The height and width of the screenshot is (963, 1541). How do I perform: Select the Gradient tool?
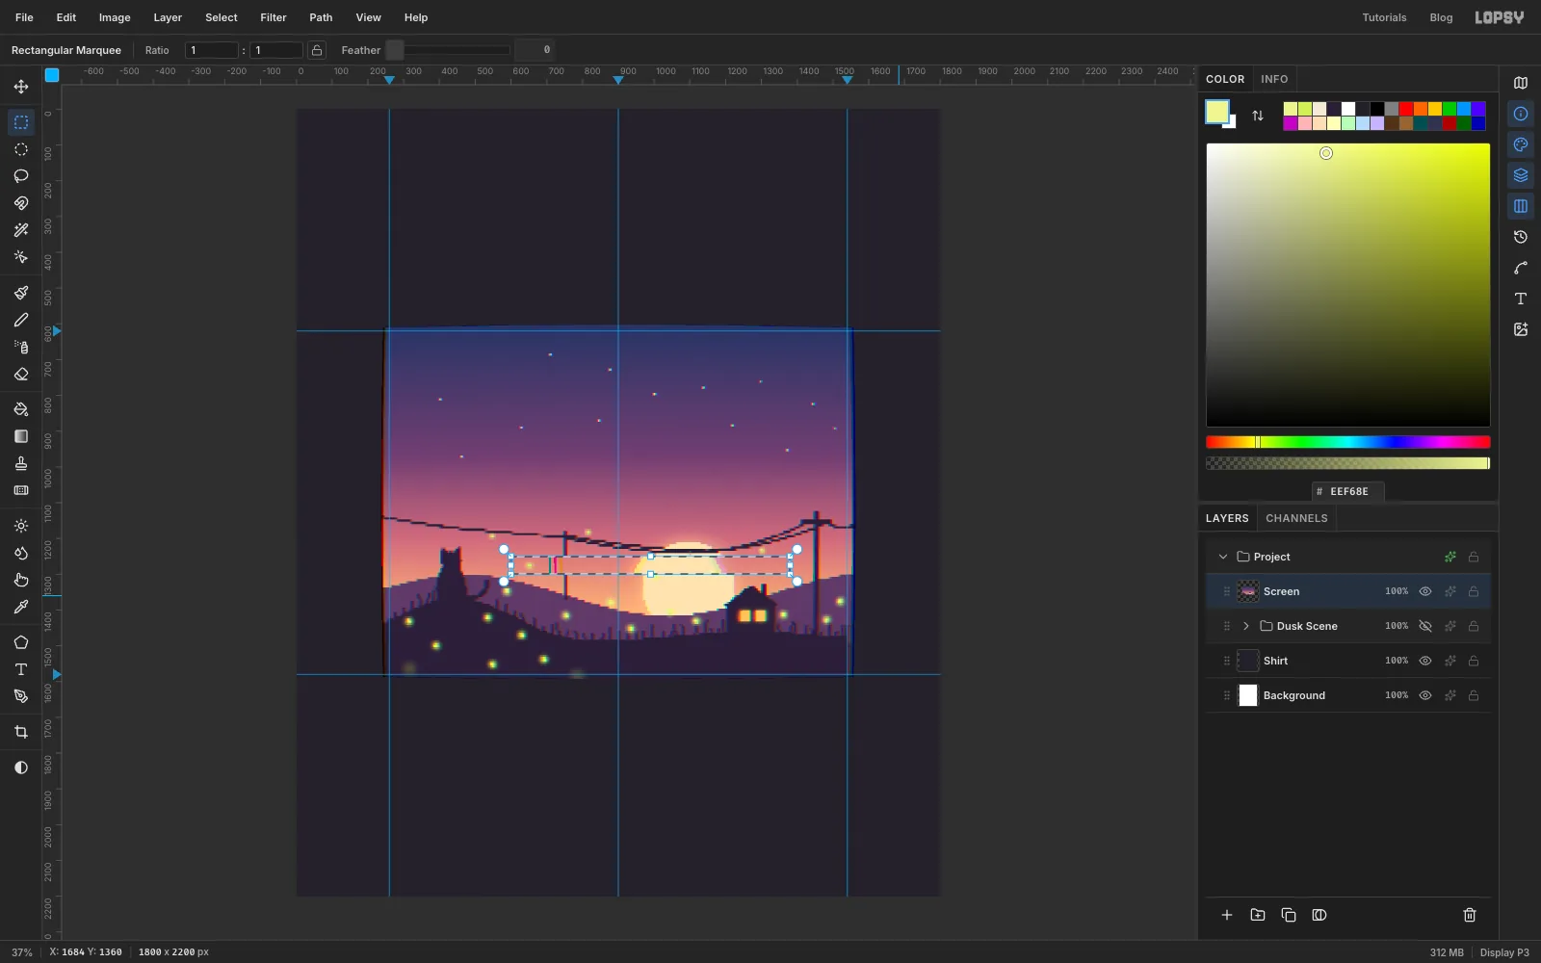point(21,436)
